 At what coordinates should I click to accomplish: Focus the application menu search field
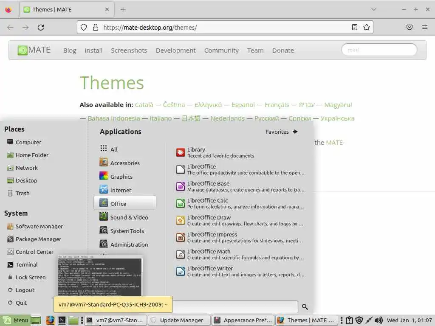point(235,307)
